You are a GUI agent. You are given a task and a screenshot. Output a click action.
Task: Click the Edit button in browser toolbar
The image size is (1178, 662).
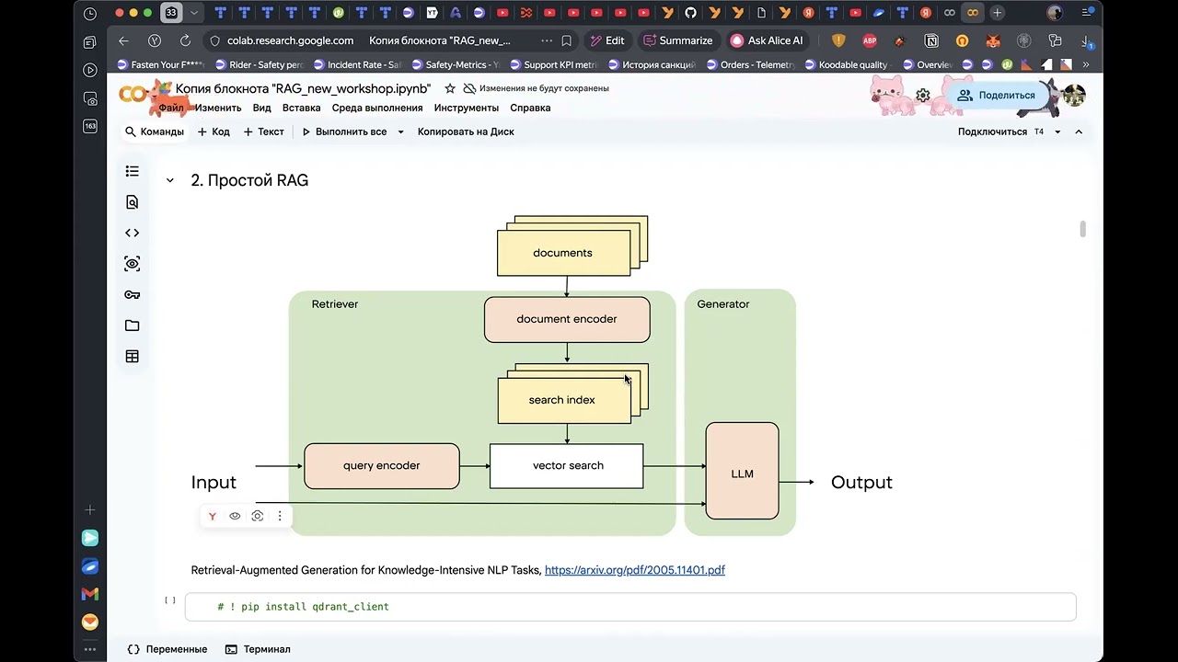(x=606, y=40)
